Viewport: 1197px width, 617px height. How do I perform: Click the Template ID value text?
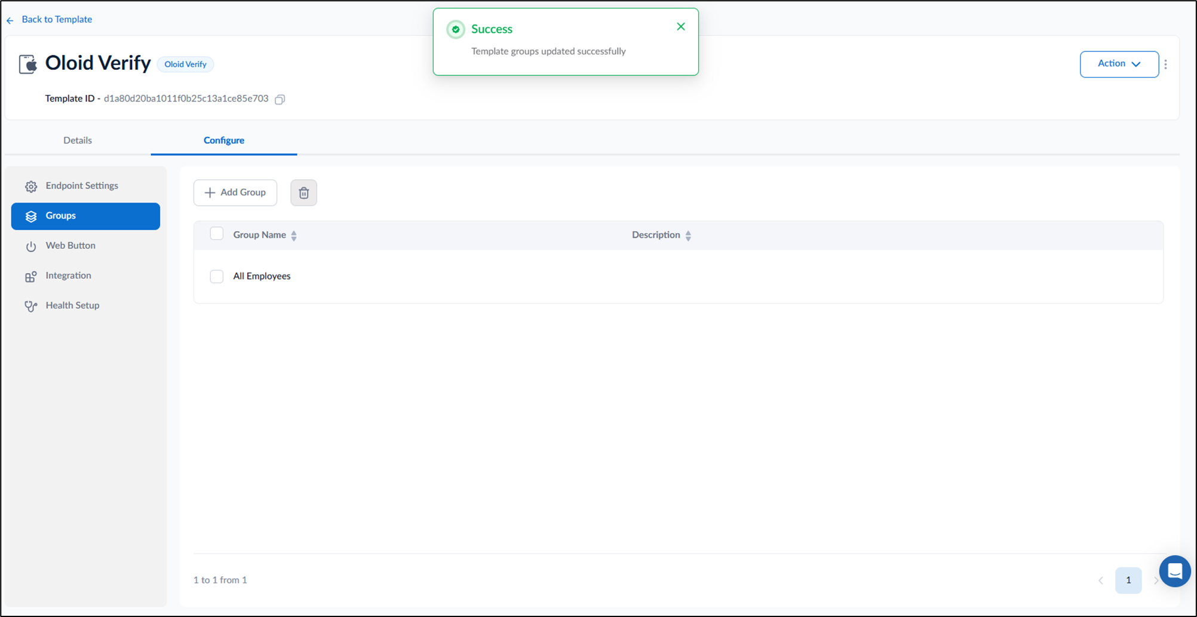coord(186,99)
